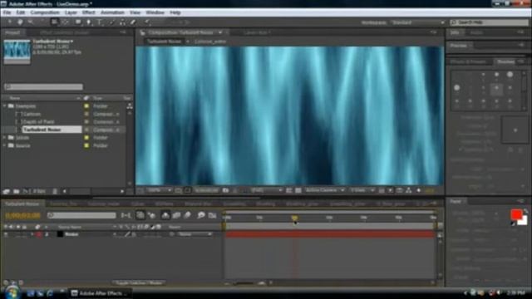Toggle Pixel Aspect Ratio Correction in viewer
The image size is (532, 299).
382,190
